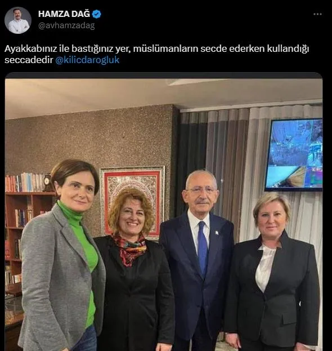The width and height of the screenshot is (332, 351).
Task: Click the blue verified badge icon
Action: click(97, 14)
